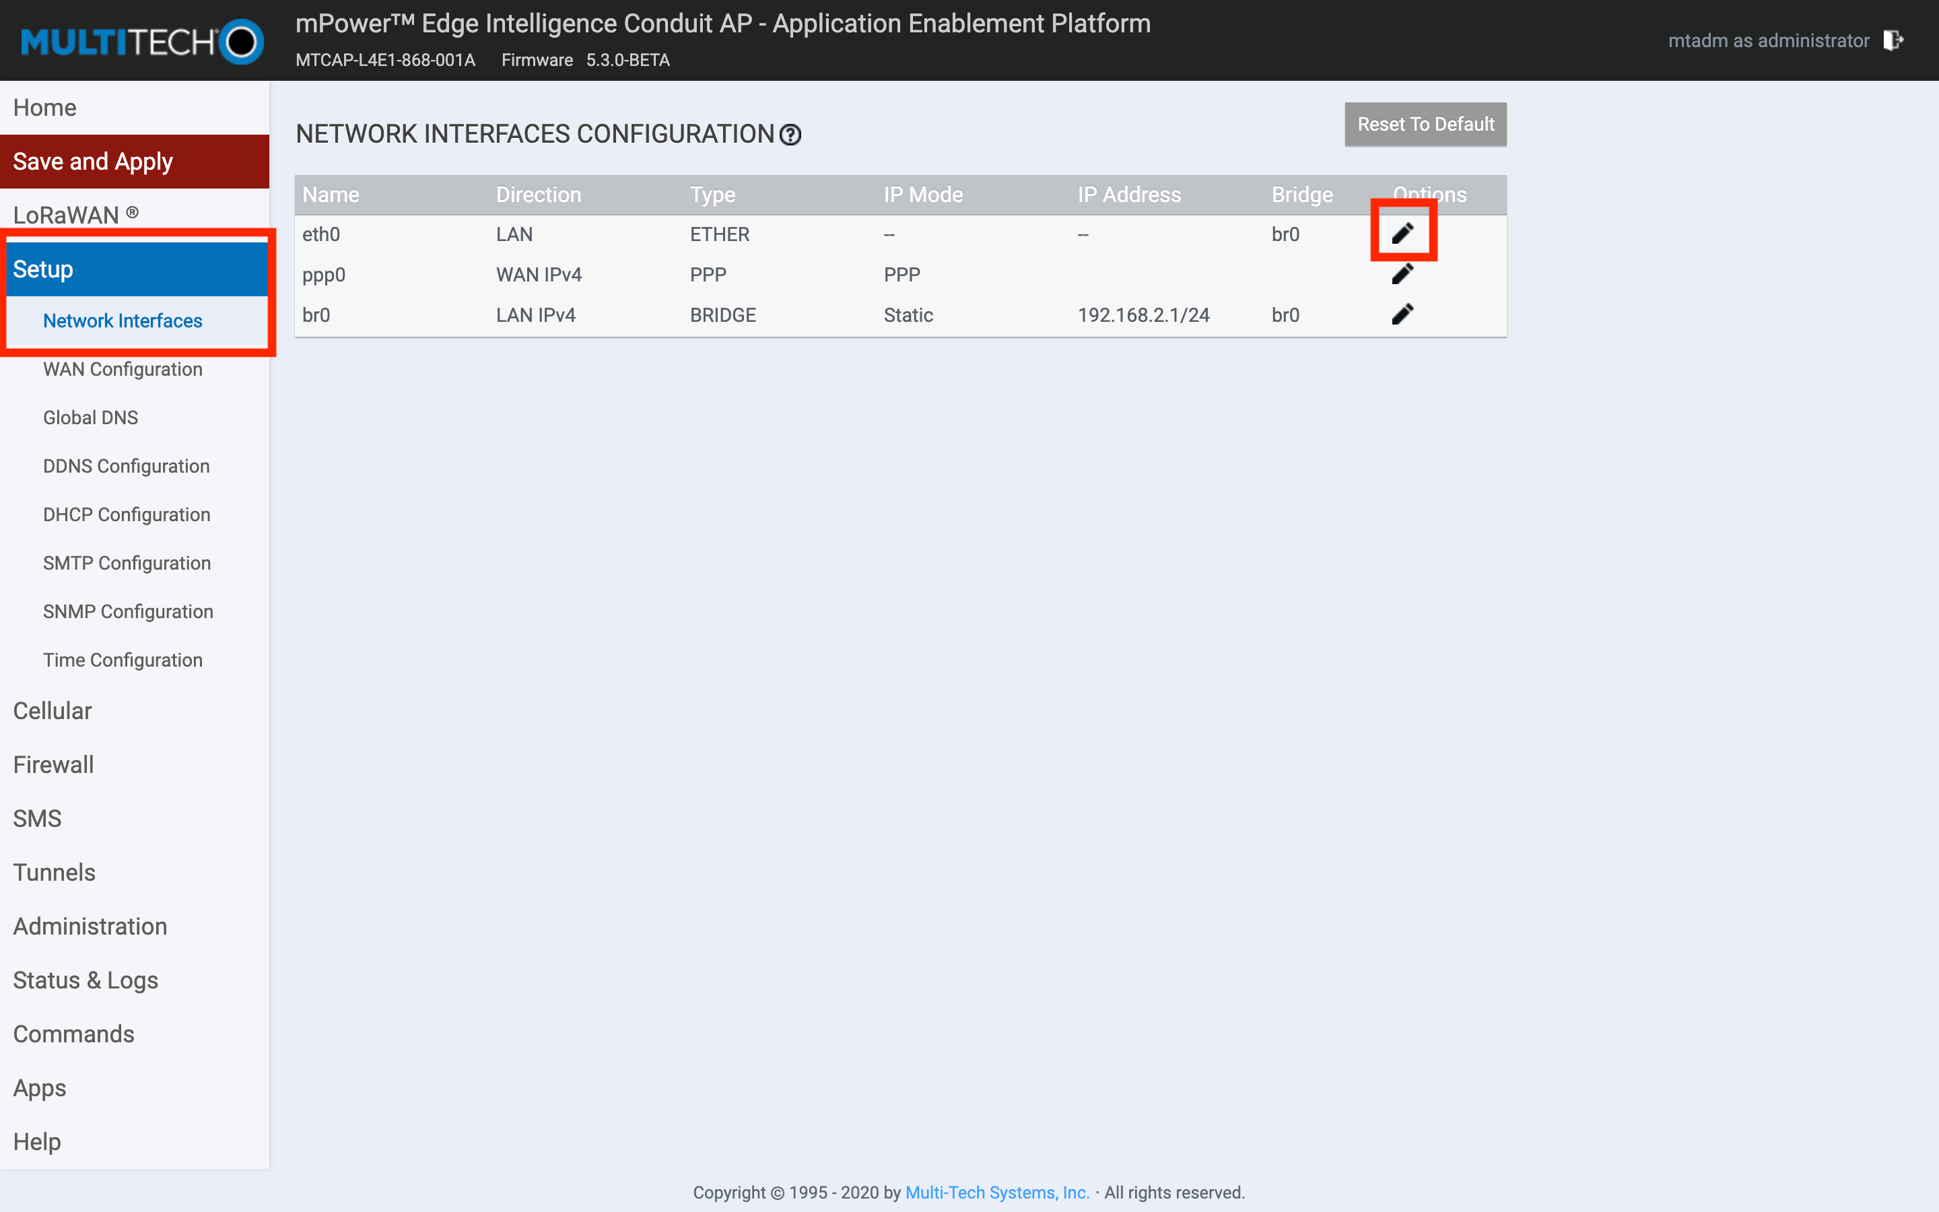Viewport: 1939px width, 1212px height.
Task: Navigate to Time Configuration settings
Action: (x=121, y=659)
